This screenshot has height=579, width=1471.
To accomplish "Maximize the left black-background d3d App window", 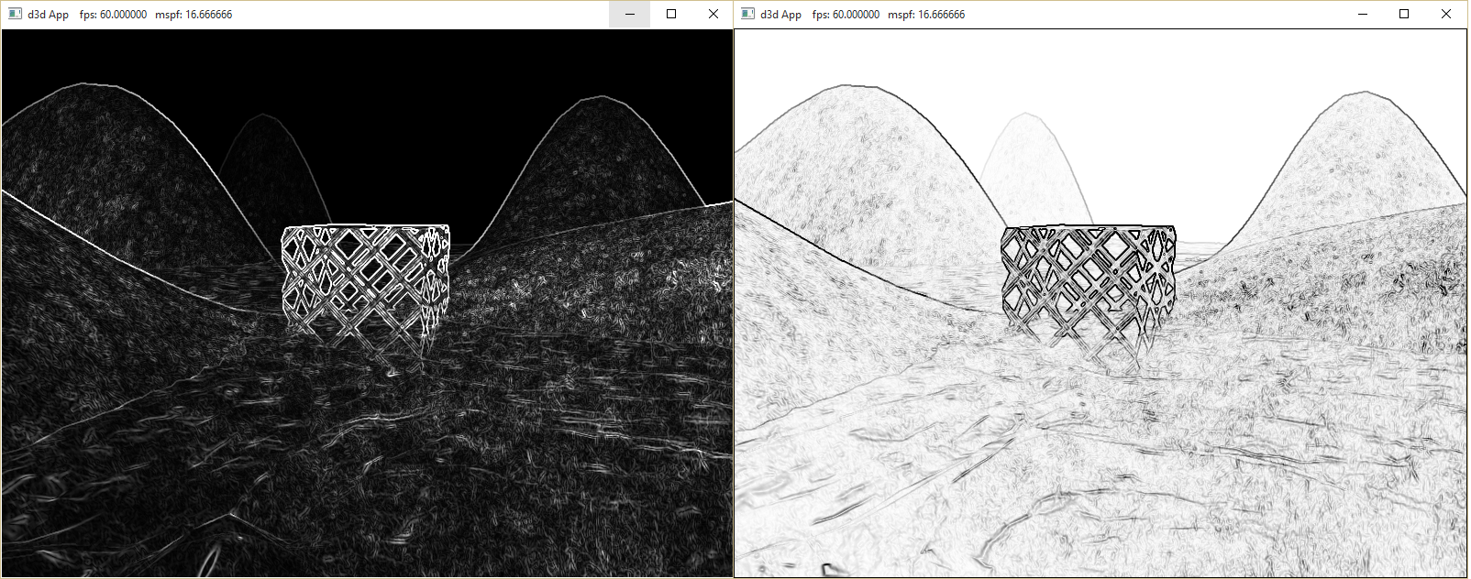I will point(671,14).
